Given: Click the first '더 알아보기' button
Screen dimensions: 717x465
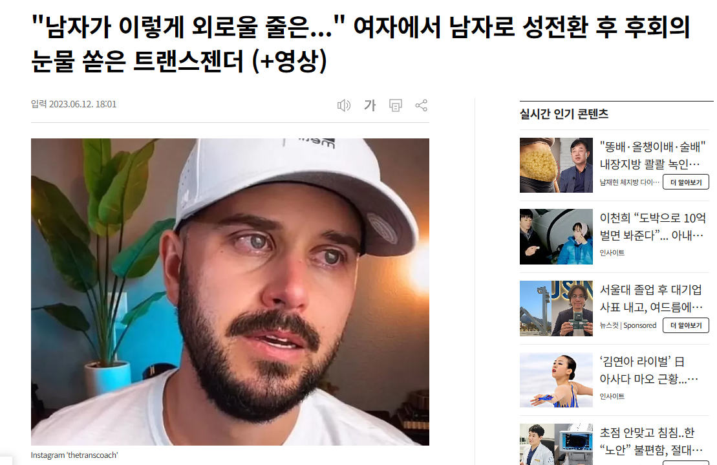Looking at the screenshot, I should (685, 182).
